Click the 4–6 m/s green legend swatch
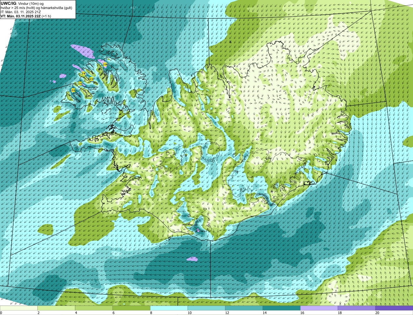Viewport: 413px width, 315px height. tap(94, 308)
